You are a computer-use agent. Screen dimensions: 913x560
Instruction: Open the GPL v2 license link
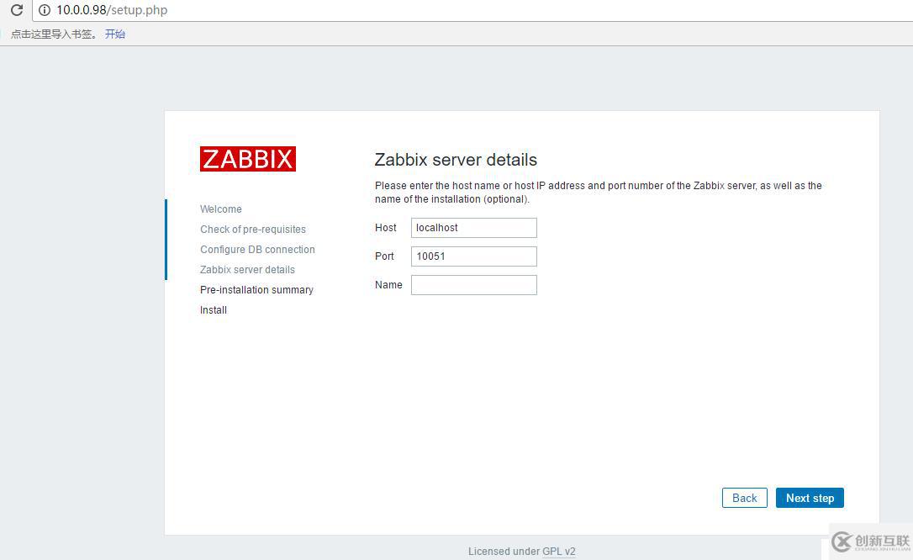tap(559, 551)
